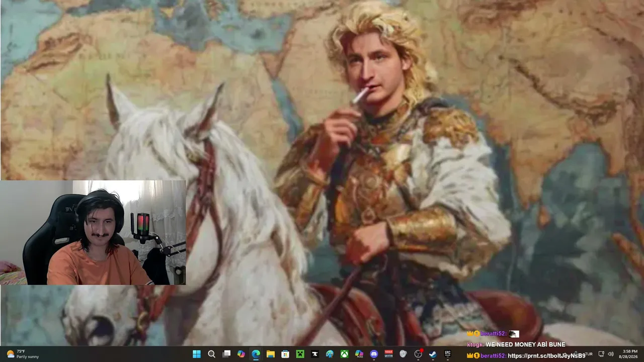The width and height of the screenshot is (644, 362).
Task: Open Epic Games Launcher icon
Action: [447, 354]
